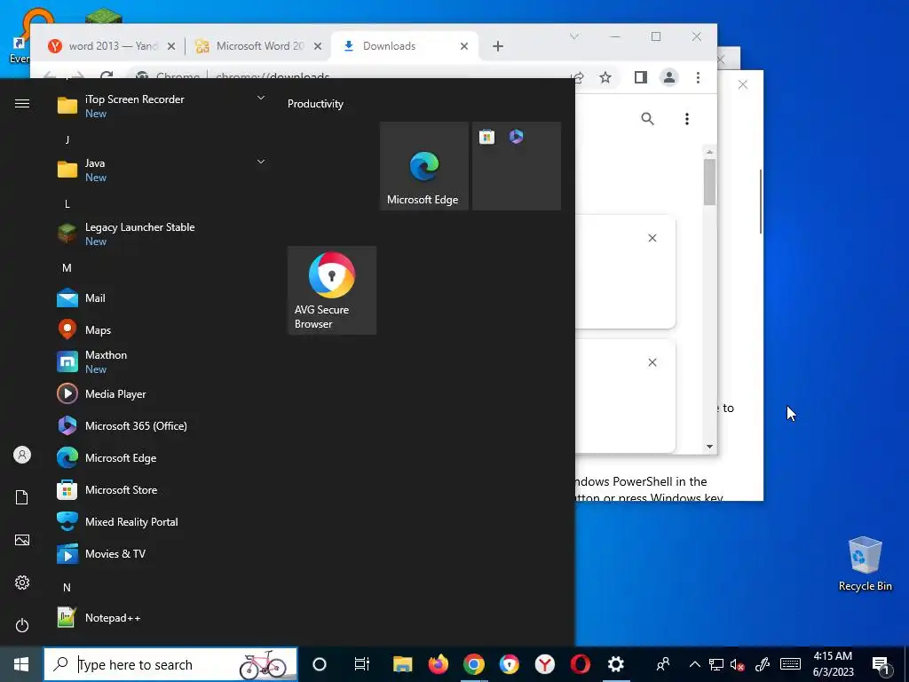The image size is (909, 682).
Task: Open the clock and date flyout
Action: point(833,664)
